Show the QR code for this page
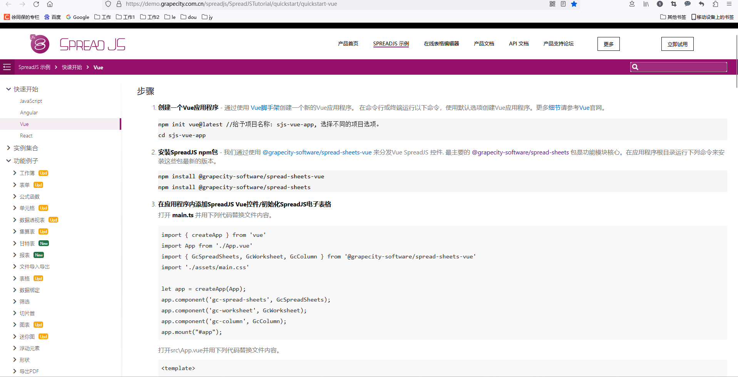This screenshot has height=377, width=738. pos(552,4)
